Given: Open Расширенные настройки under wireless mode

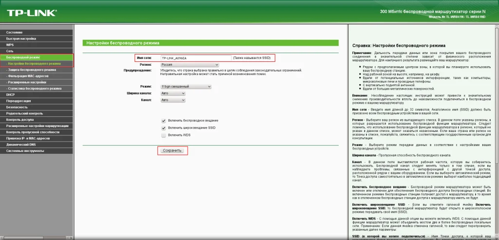Looking at the screenshot, I should pyautogui.click(x=36, y=82).
